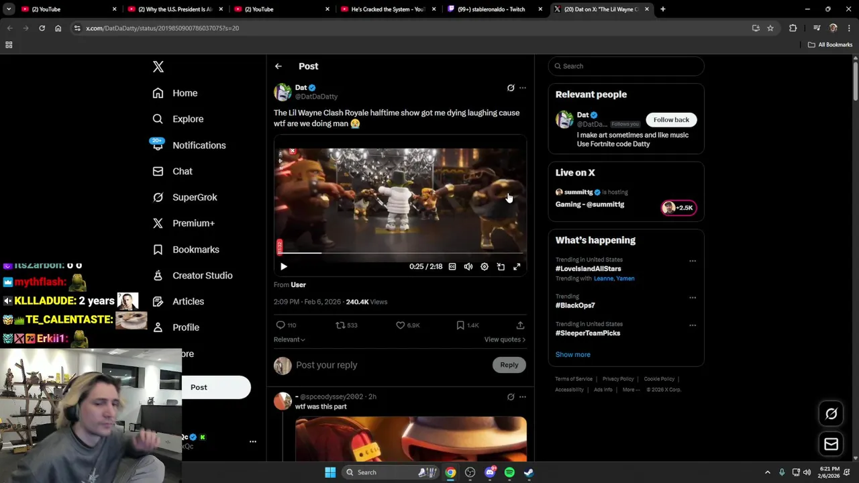Click Grok icon on Dat's post
Image resolution: width=859 pixels, height=483 pixels.
(x=511, y=88)
